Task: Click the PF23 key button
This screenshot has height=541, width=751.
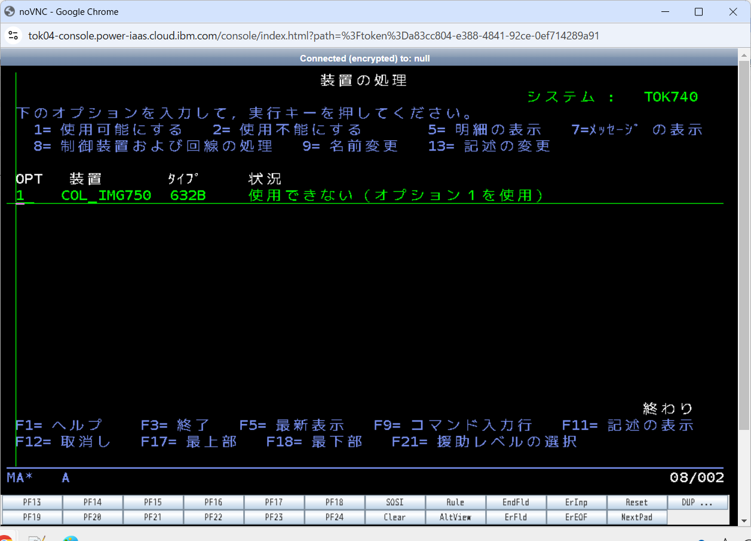Action: (x=274, y=517)
